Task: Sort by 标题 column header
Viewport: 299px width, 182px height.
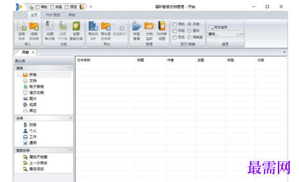Action: click(x=150, y=60)
